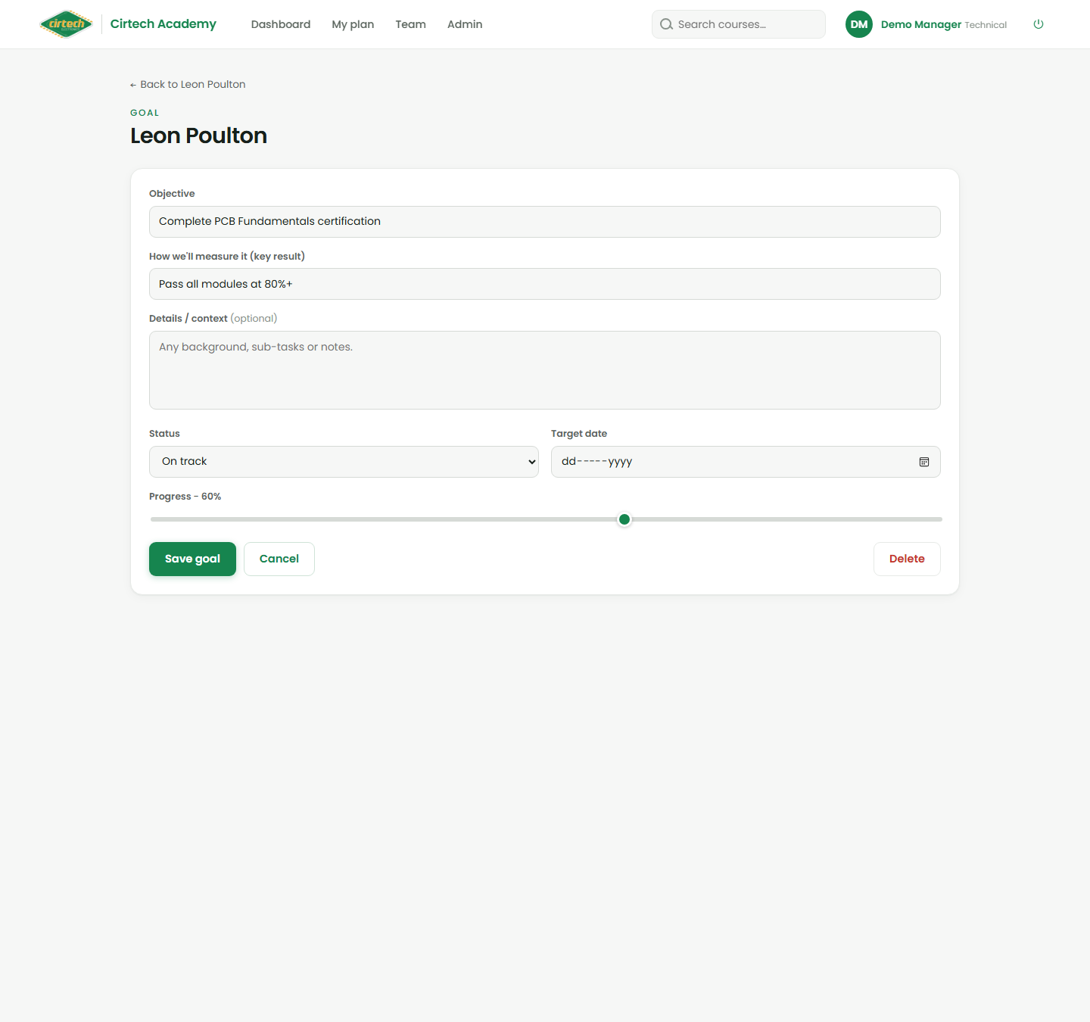Expand the Status dropdown
This screenshot has height=1022, width=1090.
(344, 462)
